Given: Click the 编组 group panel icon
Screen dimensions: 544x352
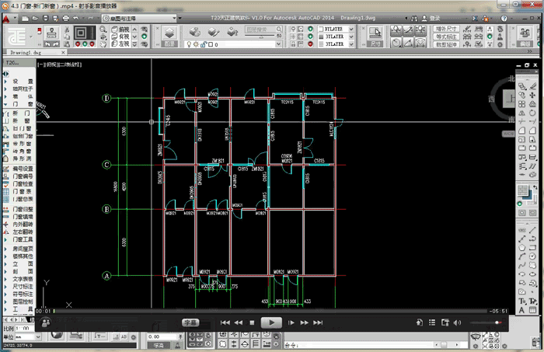Looking at the screenshot, I should pos(525,33).
